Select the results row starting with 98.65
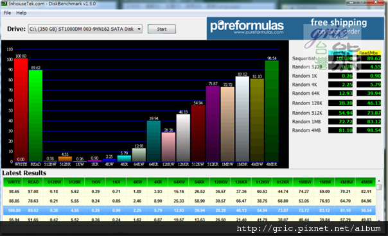388x236 pixels. [190, 191]
